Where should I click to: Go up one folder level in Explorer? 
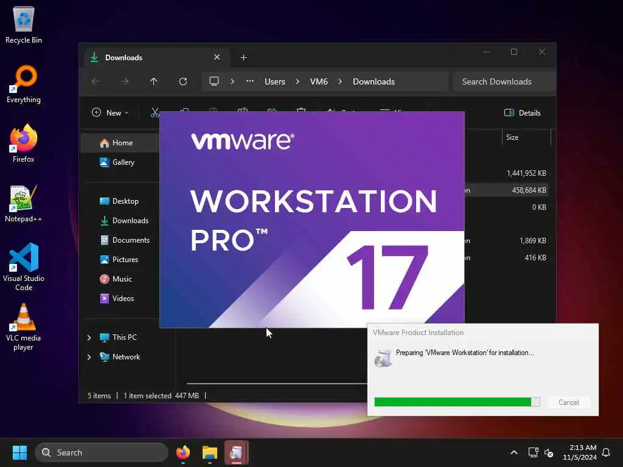coord(154,81)
